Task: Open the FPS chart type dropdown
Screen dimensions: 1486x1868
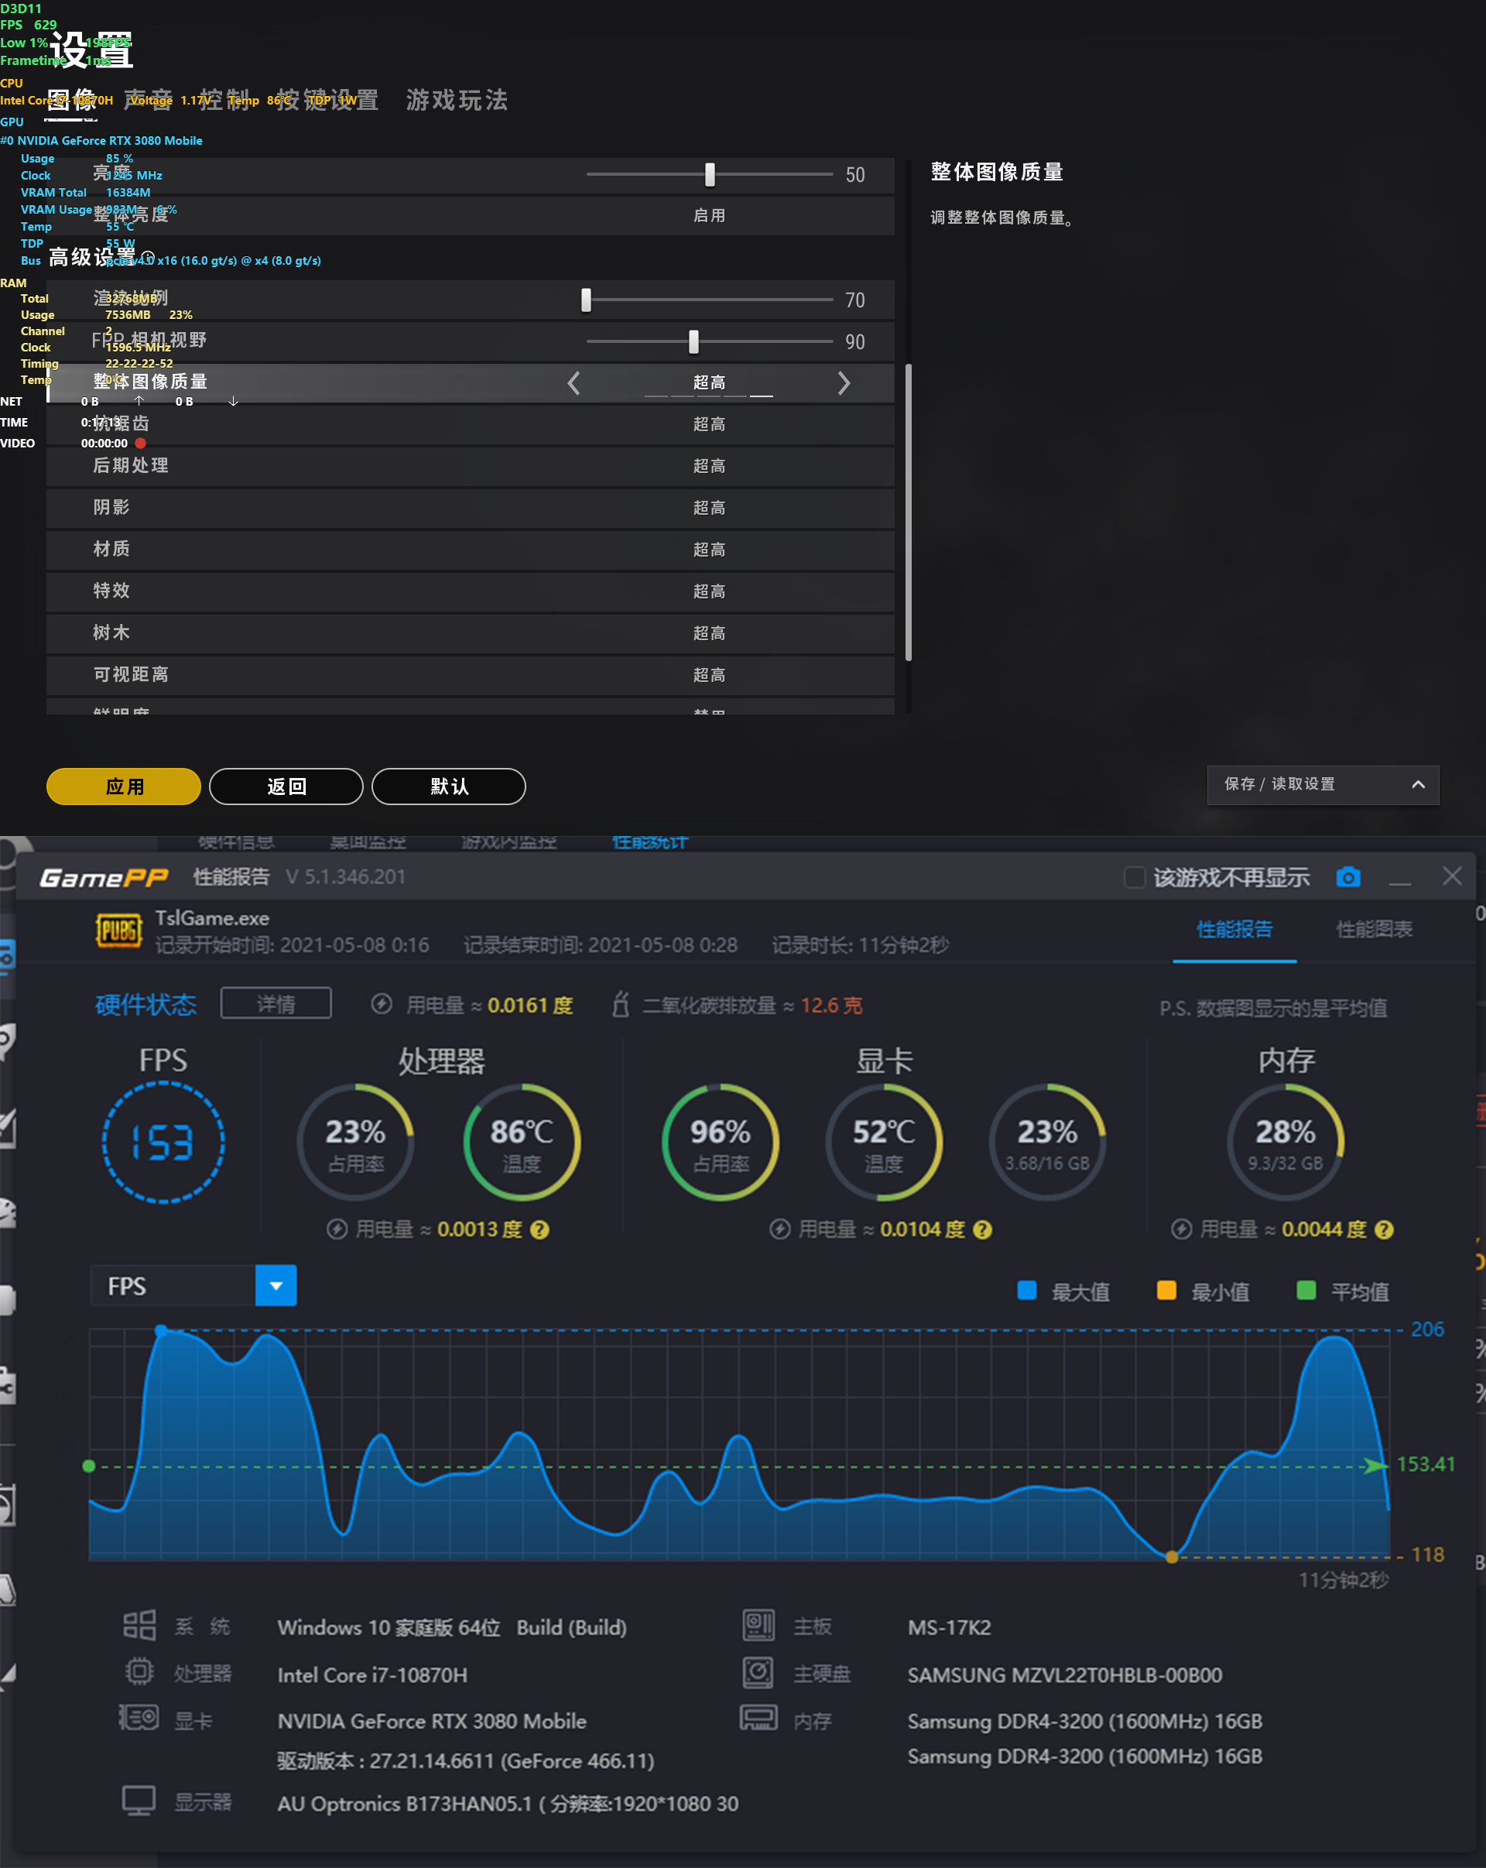Action: pyautogui.click(x=276, y=1286)
